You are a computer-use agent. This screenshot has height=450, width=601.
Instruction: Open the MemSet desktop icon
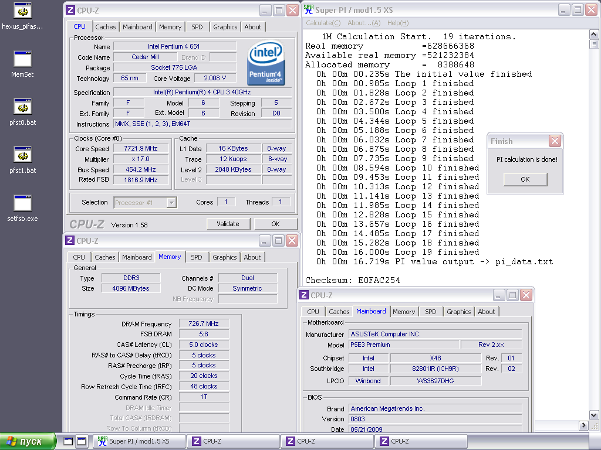(x=22, y=64)
